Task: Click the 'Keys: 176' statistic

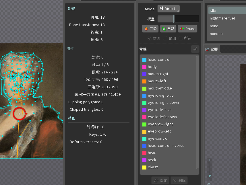Action: pos(98,134)
